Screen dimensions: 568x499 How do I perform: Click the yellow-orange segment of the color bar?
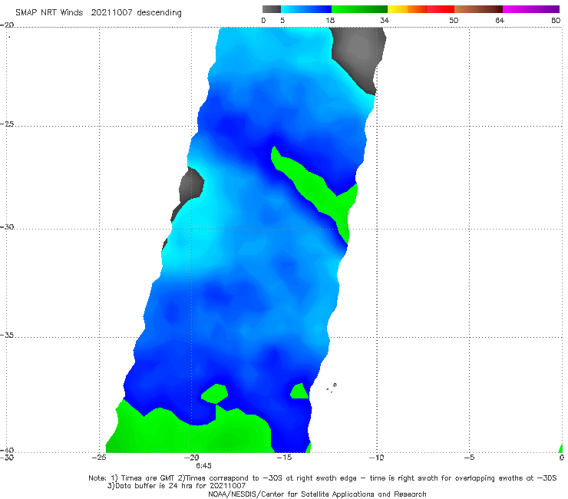click(408, 9)
